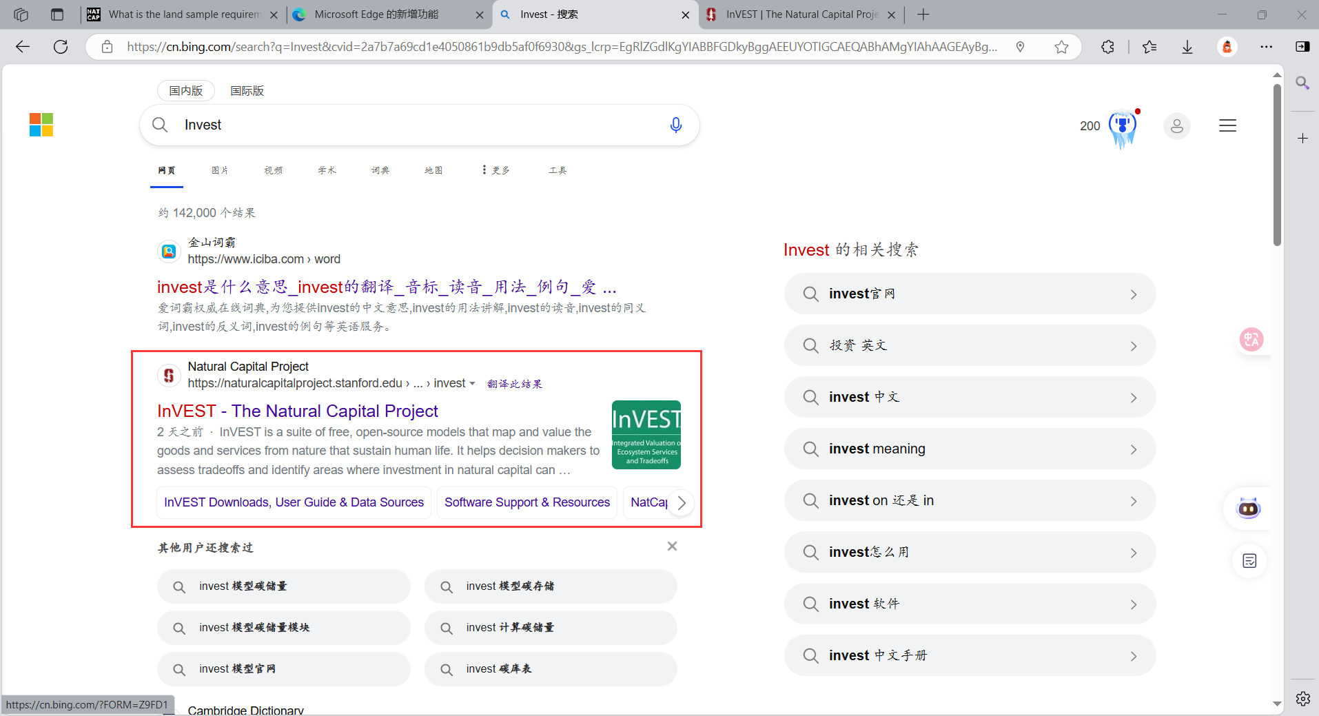Open browser extensions puzzle icon
This screenshot has height=716, width=1319.
(1107, 47)
